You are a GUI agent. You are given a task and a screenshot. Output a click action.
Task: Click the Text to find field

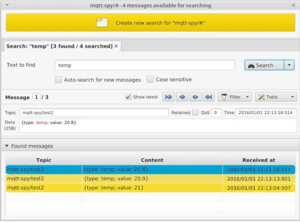[x=145, y=65]
